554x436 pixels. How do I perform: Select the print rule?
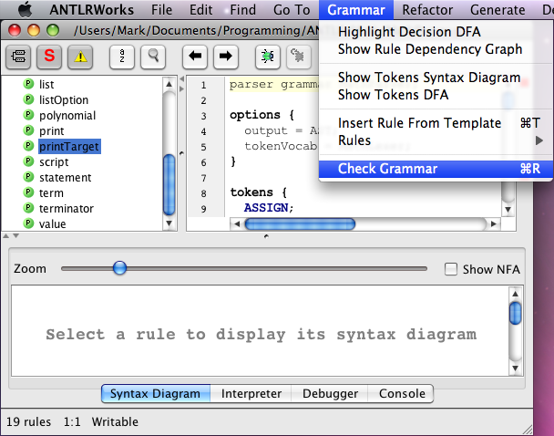click(x=52, y=131)
